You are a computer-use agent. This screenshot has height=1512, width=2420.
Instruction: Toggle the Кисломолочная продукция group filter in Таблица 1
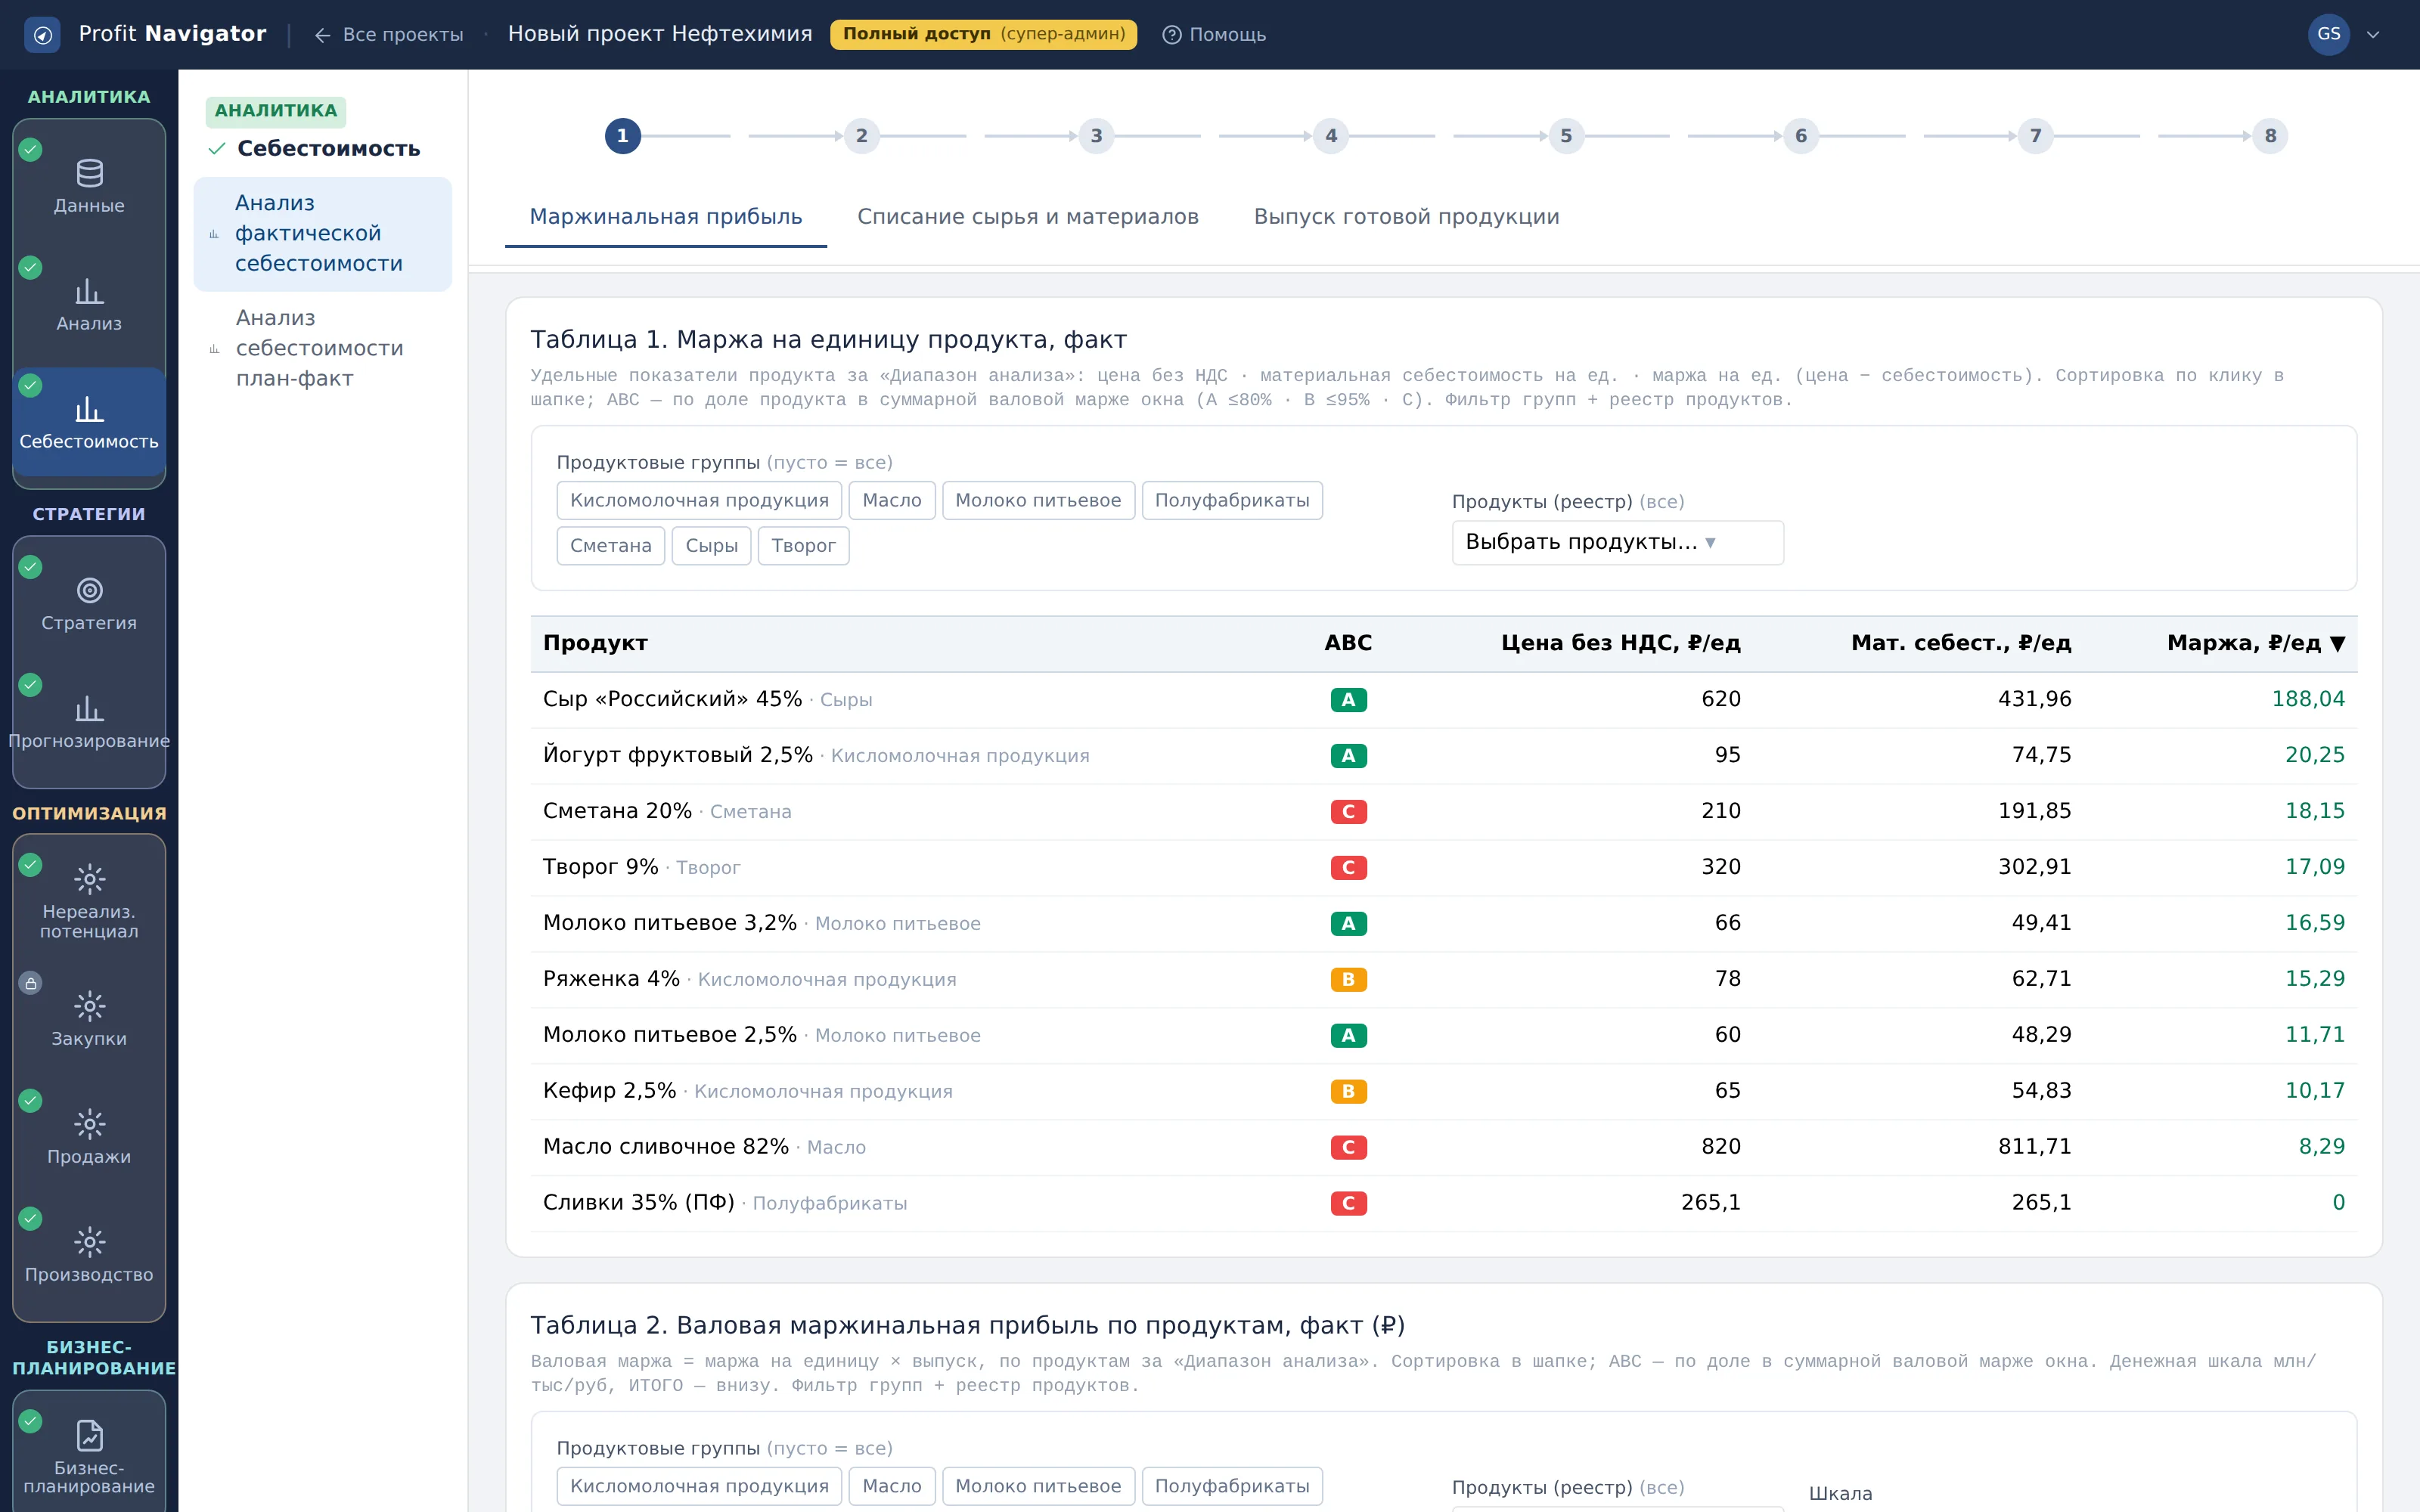tap(699, 500)
